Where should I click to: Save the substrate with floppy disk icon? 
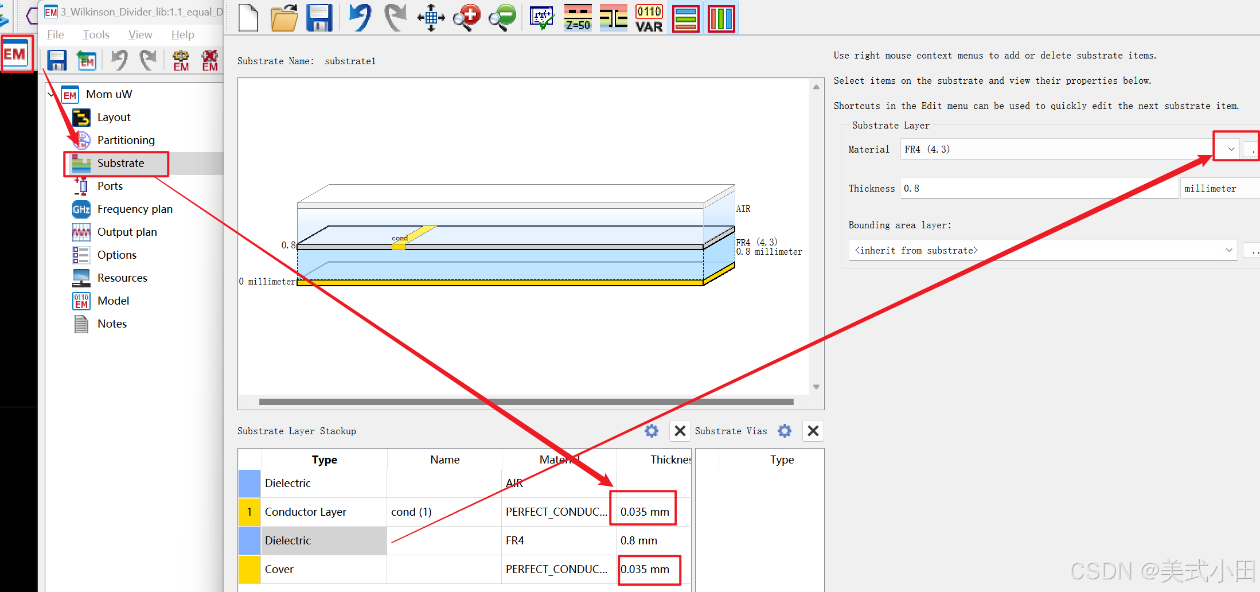319,18
